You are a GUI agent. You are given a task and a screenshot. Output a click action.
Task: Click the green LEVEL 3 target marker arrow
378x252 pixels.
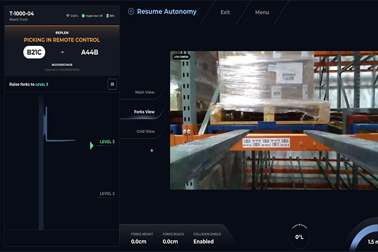tap(91, 146)
